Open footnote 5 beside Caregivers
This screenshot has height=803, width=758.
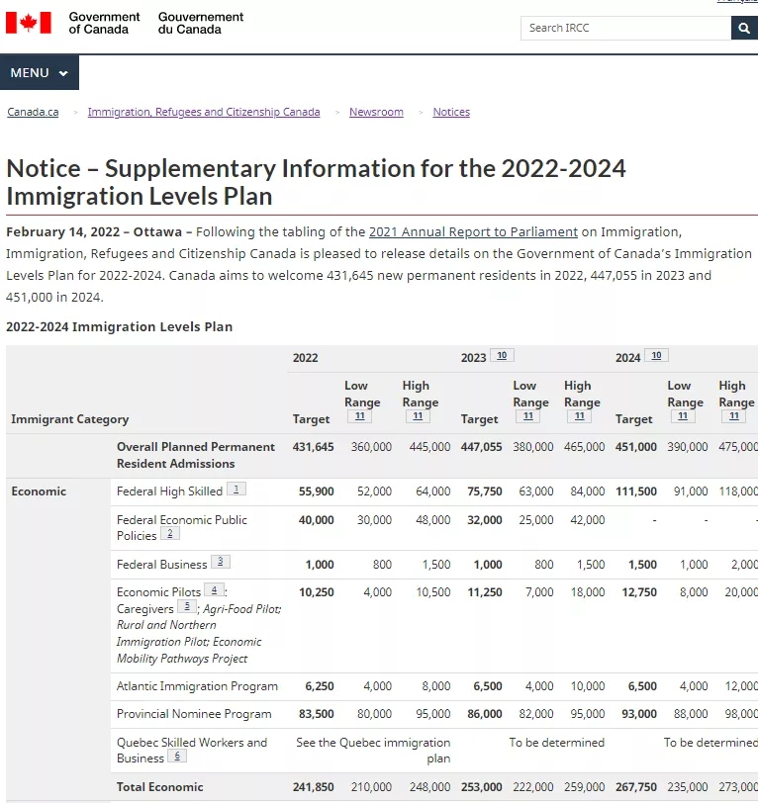coord(187,607)
